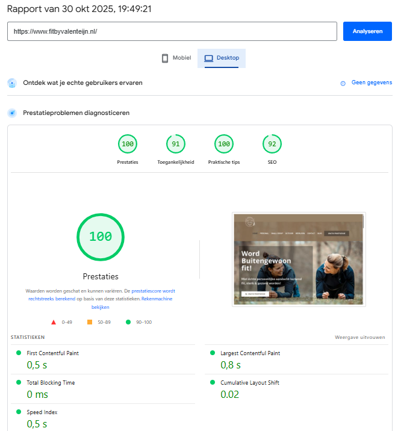Click the diagnose performance problems icon

[x=12, y=113]
